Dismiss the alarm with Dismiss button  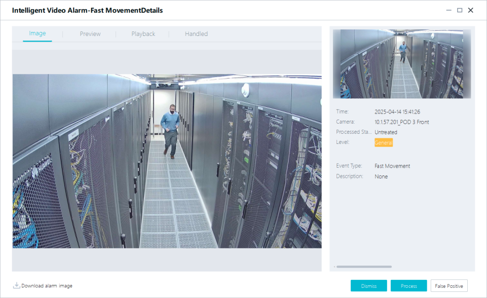click(368, 286)
